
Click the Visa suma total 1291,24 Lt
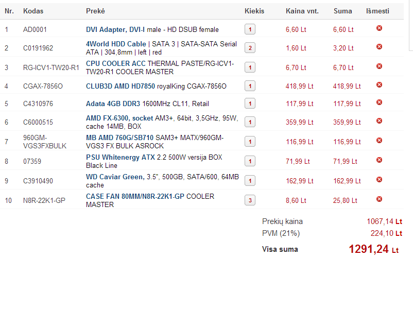[x=374, y=249]
